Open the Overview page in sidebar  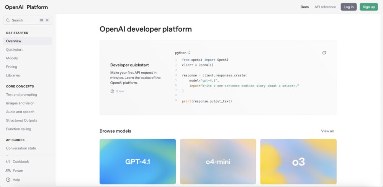(28, 41)
